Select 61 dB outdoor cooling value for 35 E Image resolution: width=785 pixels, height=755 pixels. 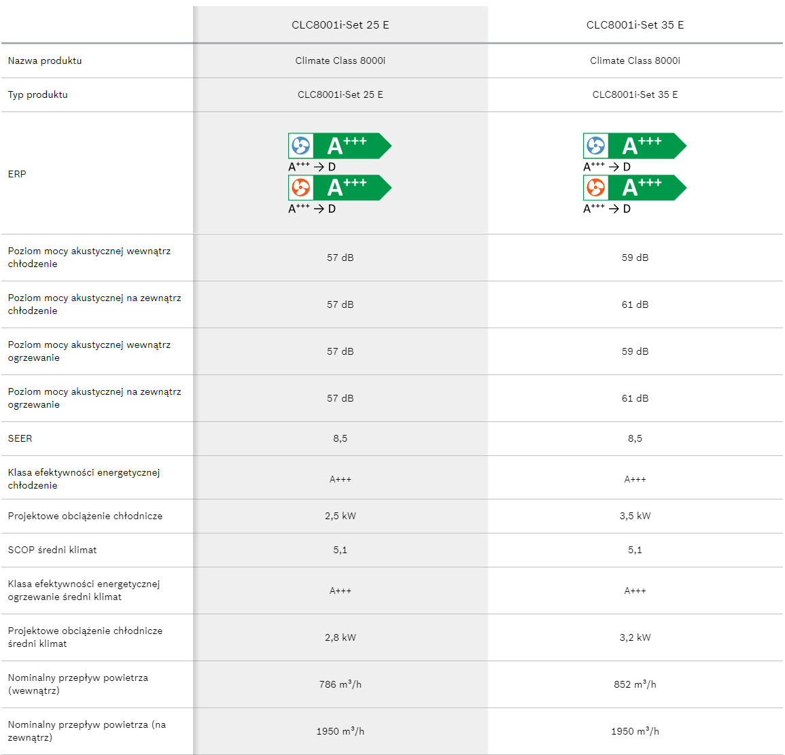(x=635, y=304)
